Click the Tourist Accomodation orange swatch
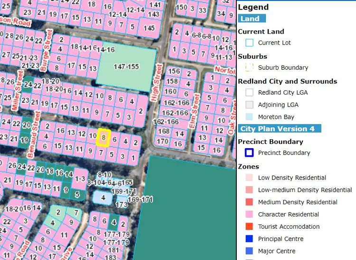 pyautogui.click(x=249, y=227)
